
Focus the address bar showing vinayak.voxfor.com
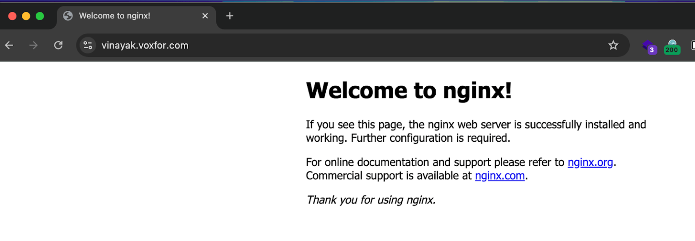pos(317,45)
